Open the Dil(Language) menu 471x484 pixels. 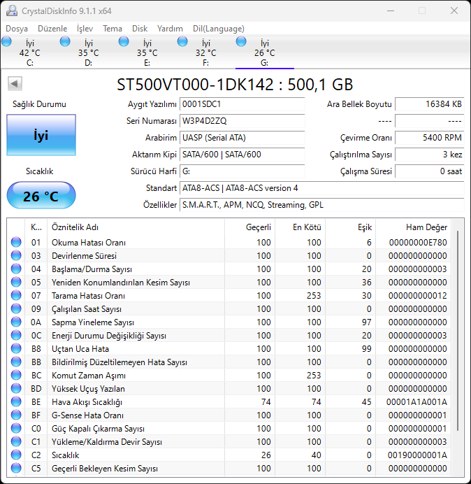[x=219, y=29]
